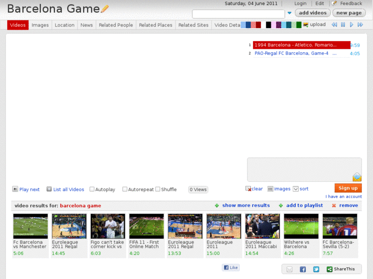Open the Feedback link
This screenshot has width=373, height=279.
(x=351, y=4)
